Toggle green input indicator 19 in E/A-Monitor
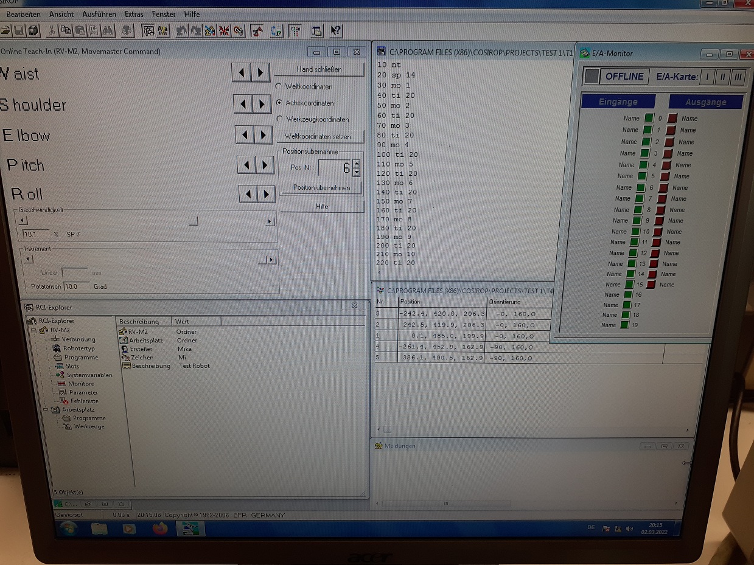754x565 pixels. click(x=624, y=325)
